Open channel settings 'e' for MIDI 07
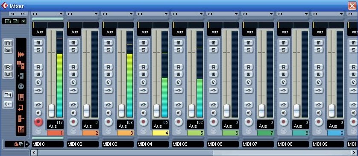The image size is (358, 156). click(248, 82)
